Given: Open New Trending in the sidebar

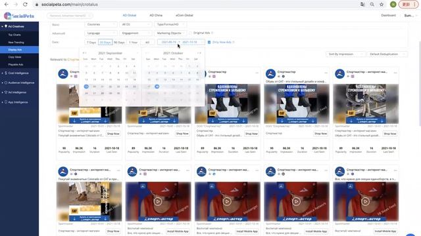Looking at the screenshot, I should [x=19, y=42].
